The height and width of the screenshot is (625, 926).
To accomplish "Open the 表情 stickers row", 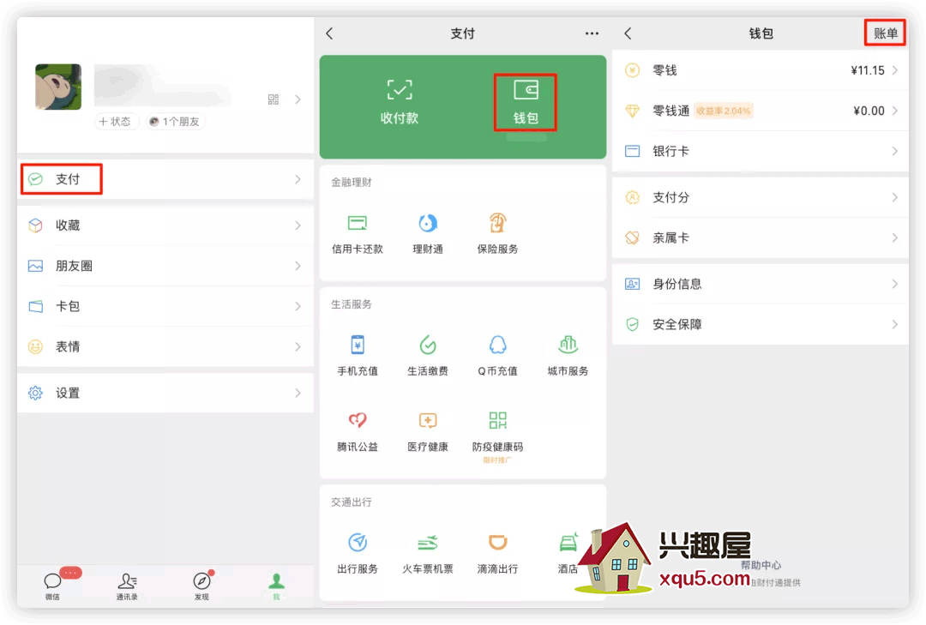I will [165, 346].
